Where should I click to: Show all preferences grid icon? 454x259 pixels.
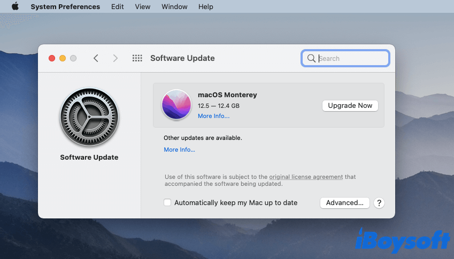coord(137,58)
